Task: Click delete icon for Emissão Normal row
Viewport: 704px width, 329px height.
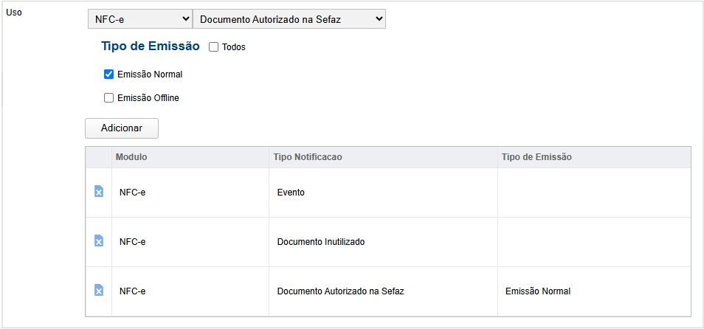Action: [99, 291]
